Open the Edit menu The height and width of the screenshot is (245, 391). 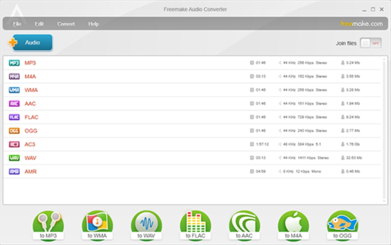click(39, 24)
